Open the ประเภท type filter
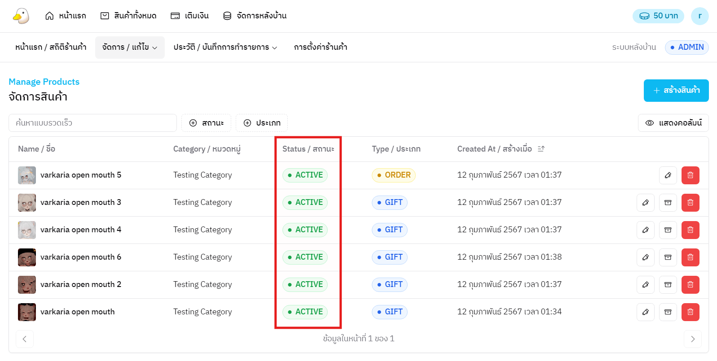 tap(262, 123)
